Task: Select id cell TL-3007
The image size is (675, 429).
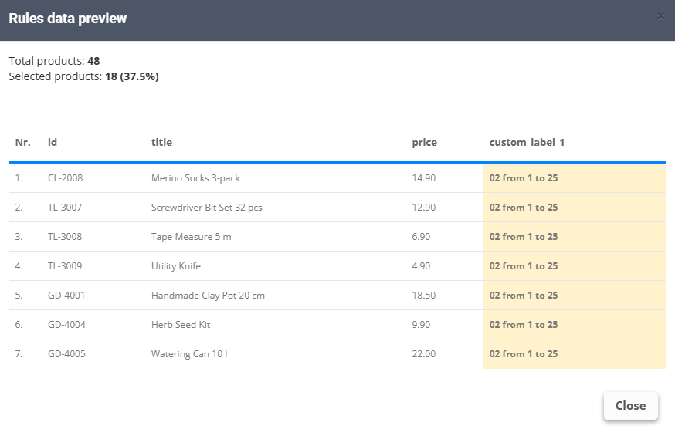Action: 65,208
